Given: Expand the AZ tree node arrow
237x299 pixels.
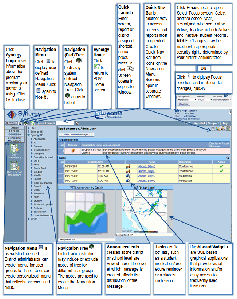Looking at the screenshot, I should (x=32, y=143).
